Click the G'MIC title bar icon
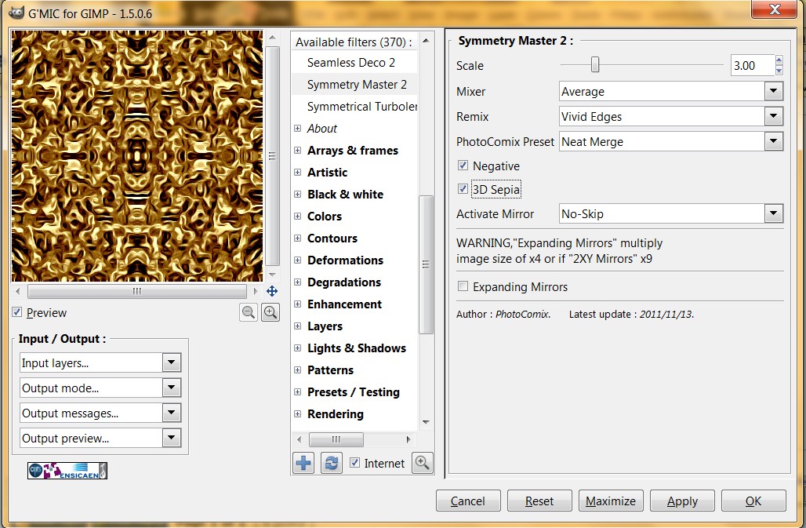 click(x=16, y=13)
